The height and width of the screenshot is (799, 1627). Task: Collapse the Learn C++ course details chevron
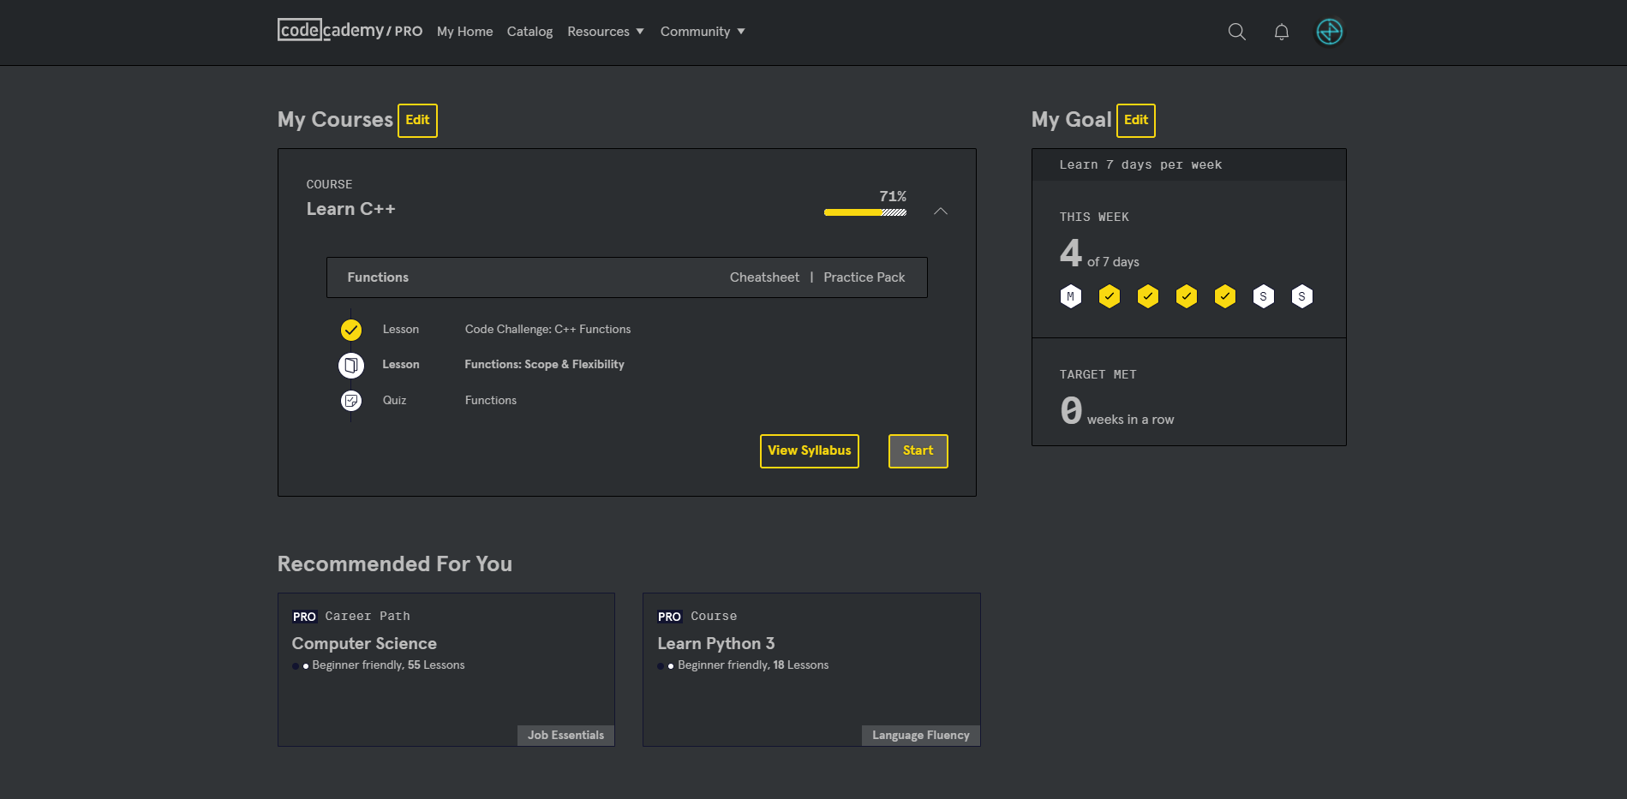point(941,211)
